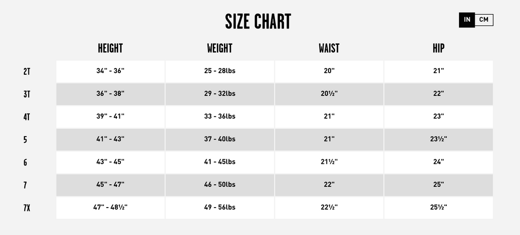
Task: Select the 4T size row label
Action: [27, 117]
